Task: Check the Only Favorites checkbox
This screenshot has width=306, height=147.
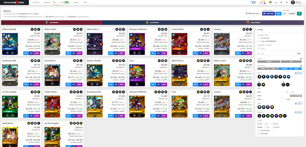Action: click(258, 38)
